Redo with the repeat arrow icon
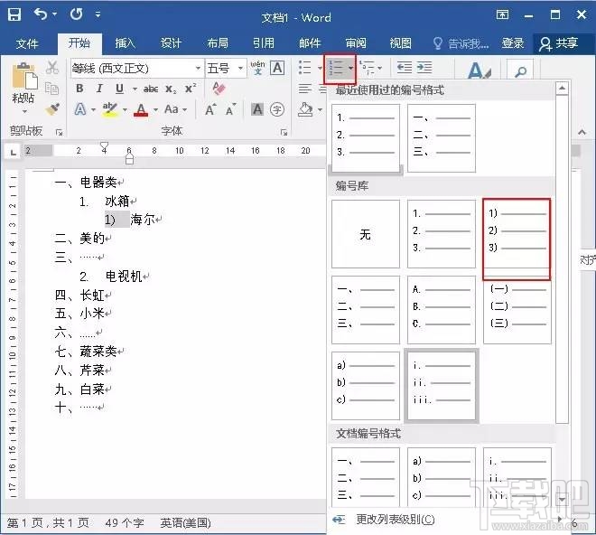The width and height of the screenshot is (596, 535). [x=76, y=14]
